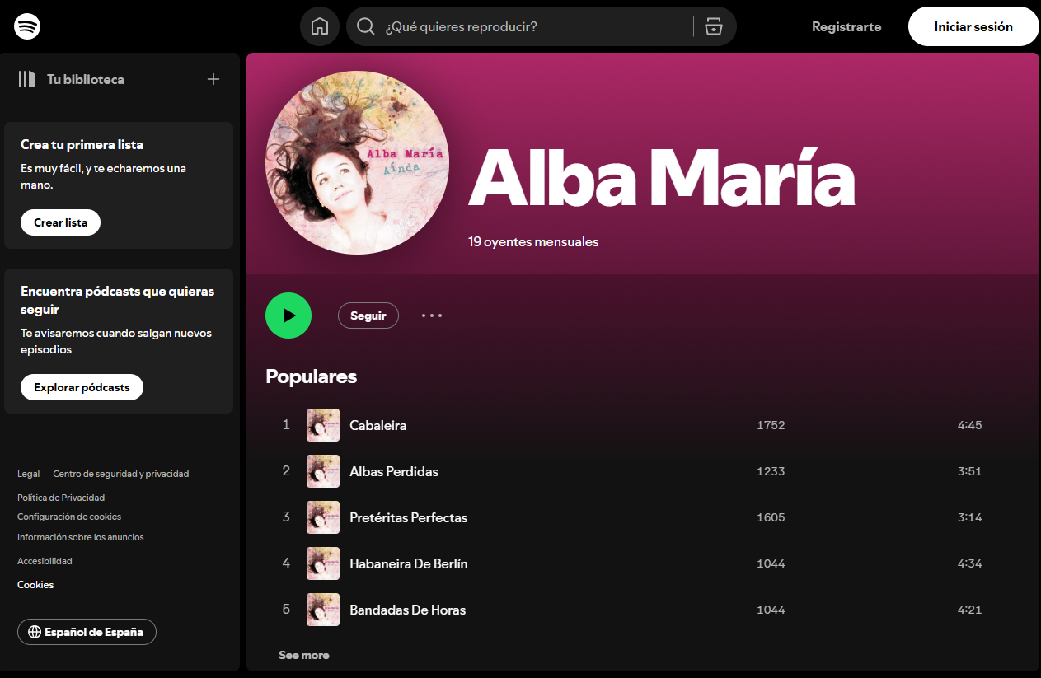Click the search magnifier icon

point(366,26)
